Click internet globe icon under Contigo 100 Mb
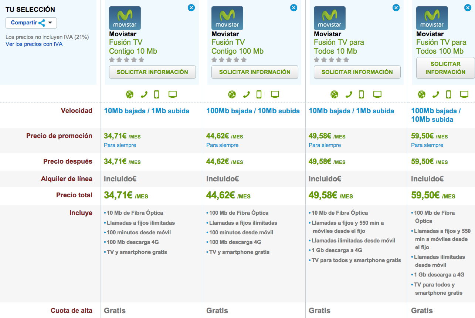Viewport: 475px width, 318px height. click(232, 94)
